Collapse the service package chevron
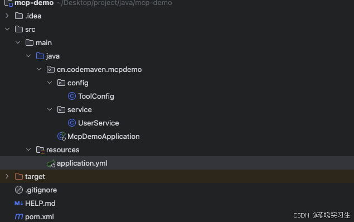 (x=50, y=109)
